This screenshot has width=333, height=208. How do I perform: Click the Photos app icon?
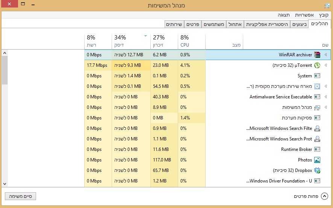(317, 160)
